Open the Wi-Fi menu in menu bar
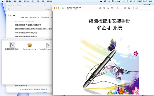The image size is (154, 96). pyautogui.click(x=124, y=1)
